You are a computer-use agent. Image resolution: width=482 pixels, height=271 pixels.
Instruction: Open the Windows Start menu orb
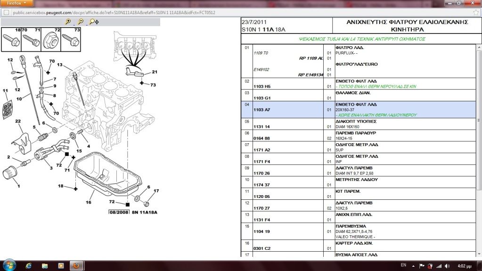tap(9, 265)
